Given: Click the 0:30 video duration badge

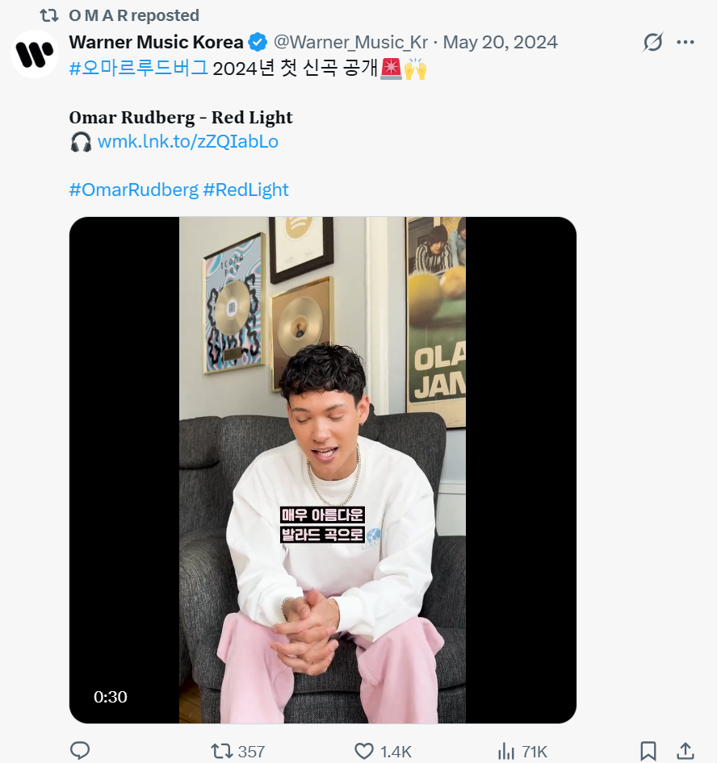Looking at the screenshot, I should pos(111,697).
